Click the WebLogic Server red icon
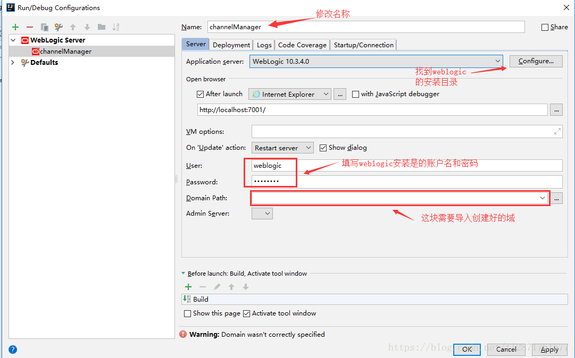This screenshot has width=575, height=358. 25,40
